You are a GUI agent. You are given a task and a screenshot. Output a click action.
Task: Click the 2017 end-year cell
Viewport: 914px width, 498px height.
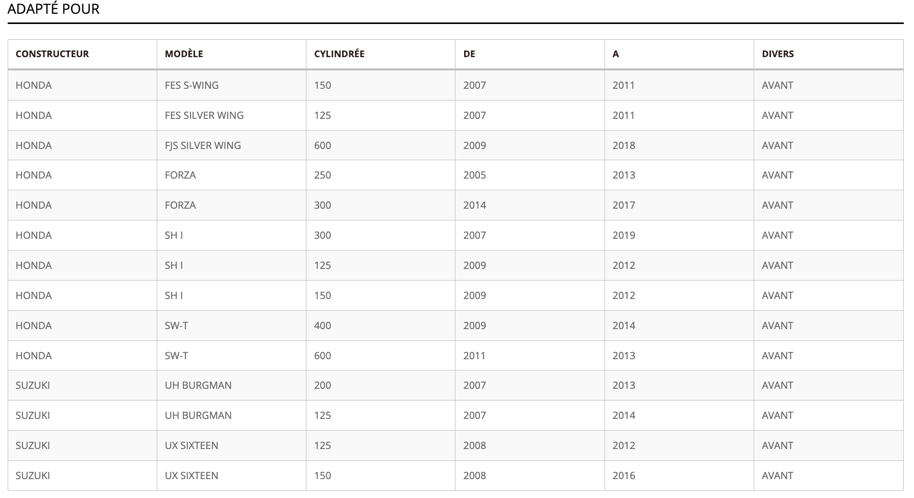pos(624,205)
